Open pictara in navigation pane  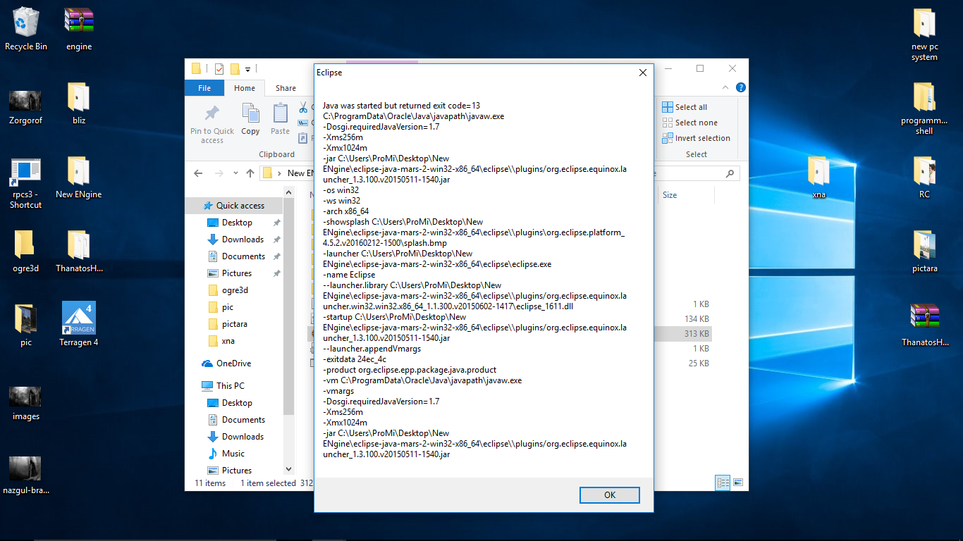(x=234, y=324)
